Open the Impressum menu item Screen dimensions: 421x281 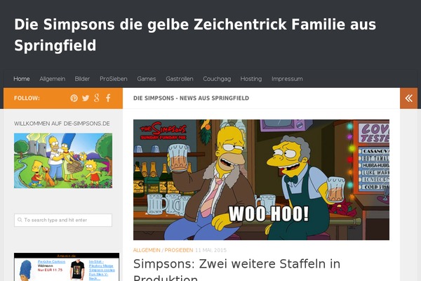(x=287, y=79)
